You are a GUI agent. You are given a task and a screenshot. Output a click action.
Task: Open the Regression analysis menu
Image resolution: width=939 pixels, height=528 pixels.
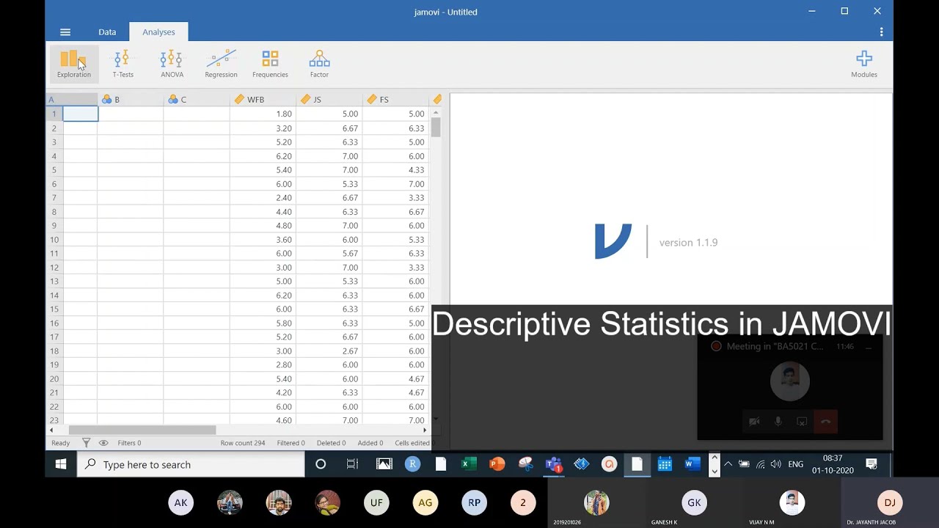click(221, 64)
